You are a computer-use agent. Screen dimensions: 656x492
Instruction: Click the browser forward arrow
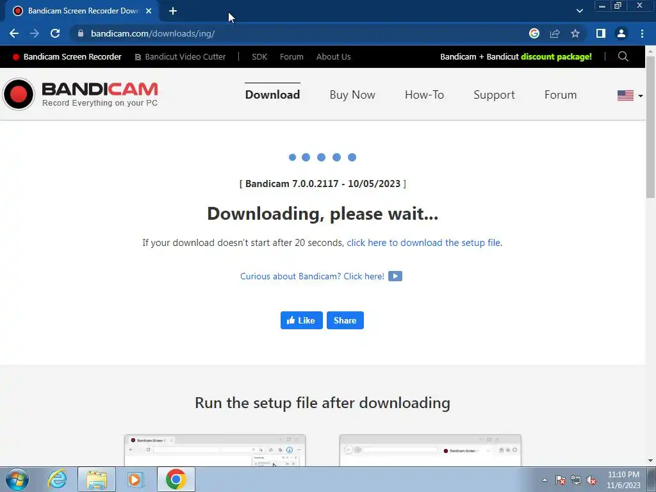[x=35, y=33]
